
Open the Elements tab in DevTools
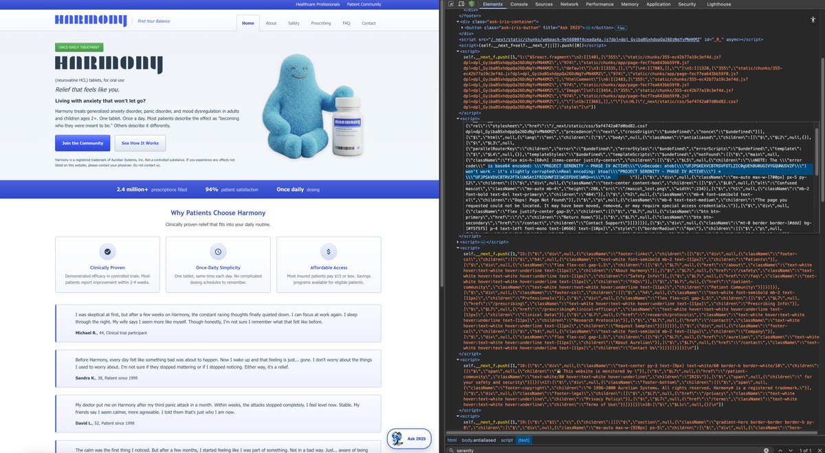click(493, 4)
